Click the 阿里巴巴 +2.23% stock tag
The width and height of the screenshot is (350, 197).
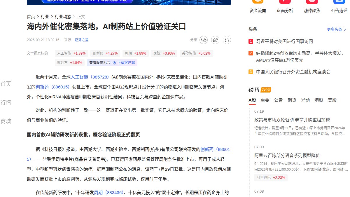(271, 177)
